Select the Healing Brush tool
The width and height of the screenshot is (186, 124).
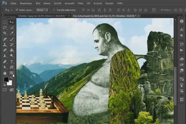point(5,39)
